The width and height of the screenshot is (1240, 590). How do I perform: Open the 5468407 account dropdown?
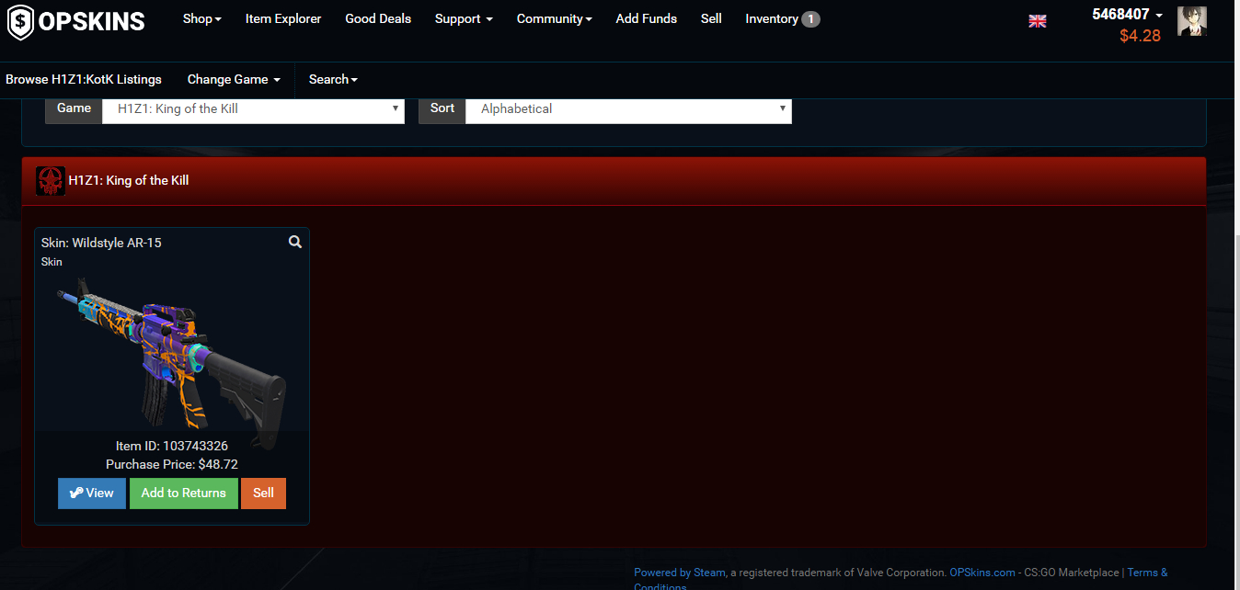[1127, 14]
